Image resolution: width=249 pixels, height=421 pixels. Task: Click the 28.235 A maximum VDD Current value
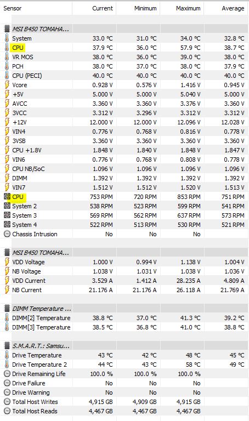(189, 281)
